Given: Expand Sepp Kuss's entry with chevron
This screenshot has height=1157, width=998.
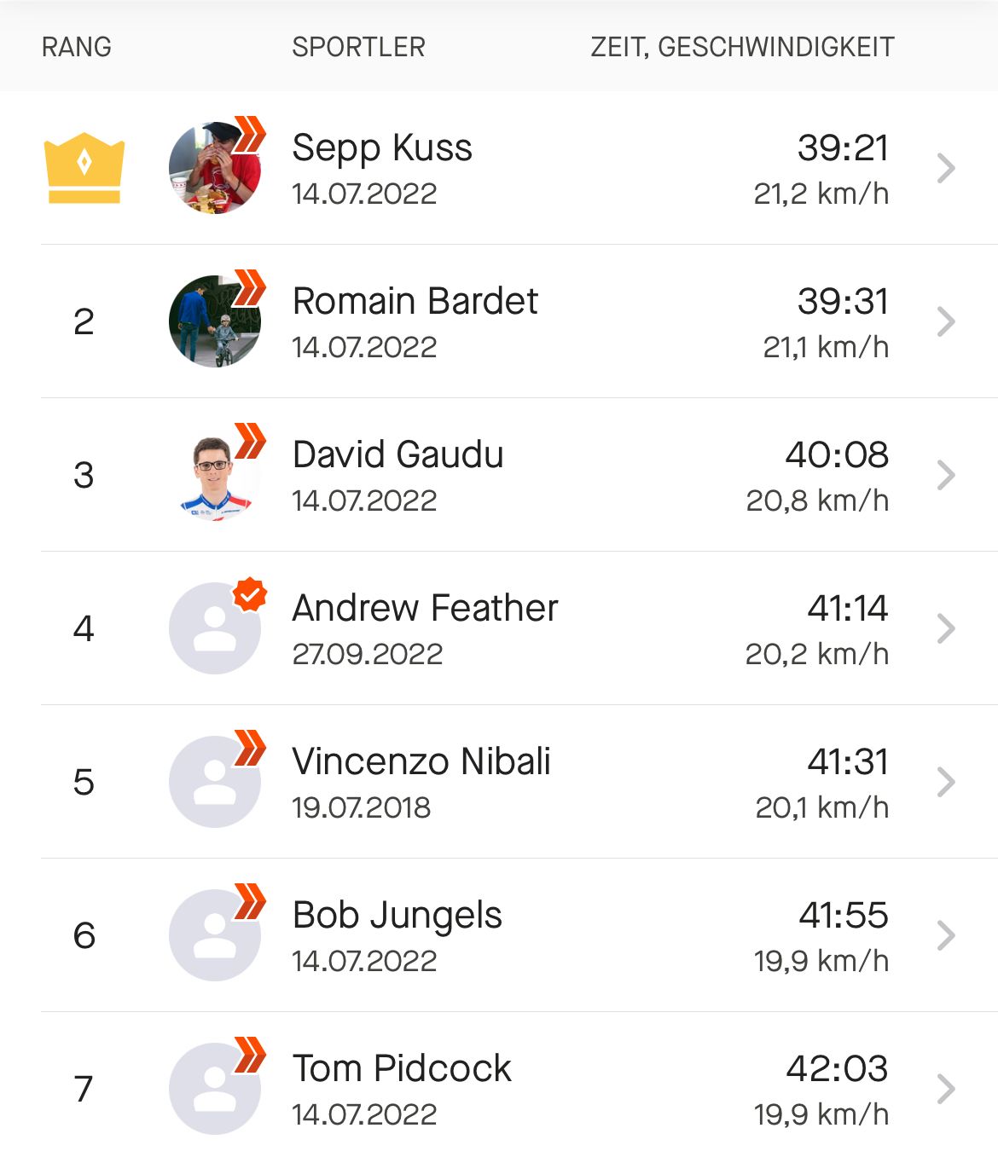Looking at the screenshot, I should tap(945, 168).
